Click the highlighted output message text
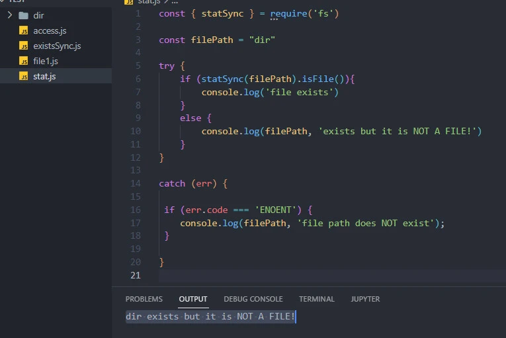506x338 pixels. point(210,317)
